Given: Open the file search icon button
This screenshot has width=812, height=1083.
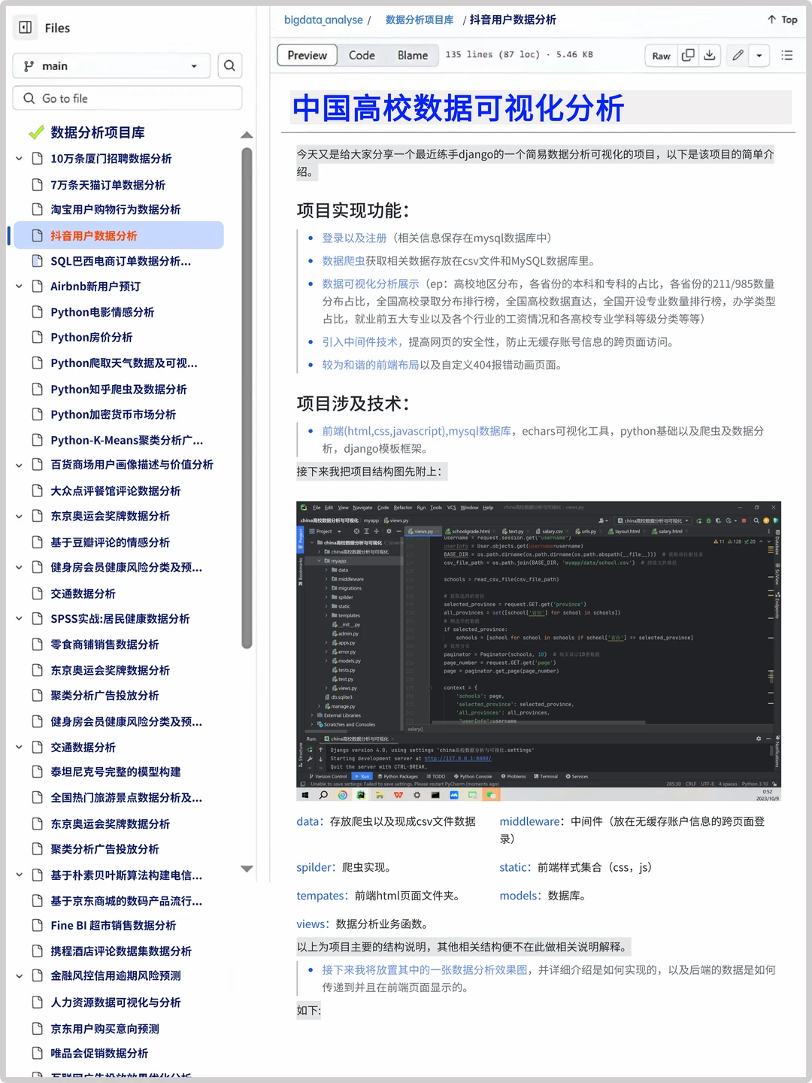Looking at the screenshot, I should pos(229,66).
